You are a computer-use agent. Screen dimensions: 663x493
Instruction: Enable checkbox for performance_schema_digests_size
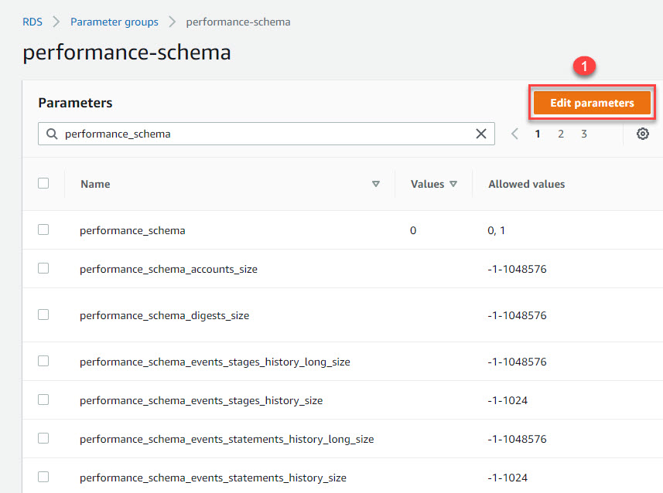43,314
